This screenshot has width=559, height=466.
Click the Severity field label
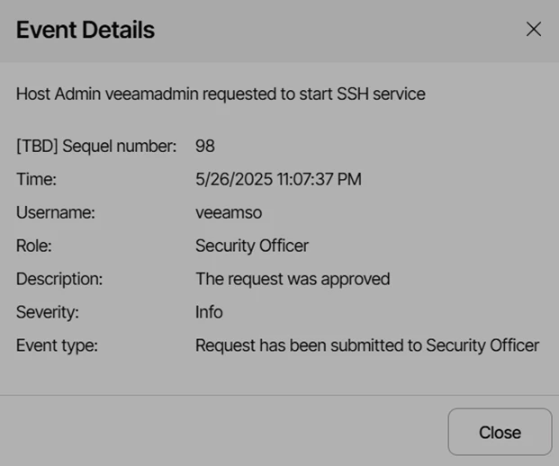(48, 312)
